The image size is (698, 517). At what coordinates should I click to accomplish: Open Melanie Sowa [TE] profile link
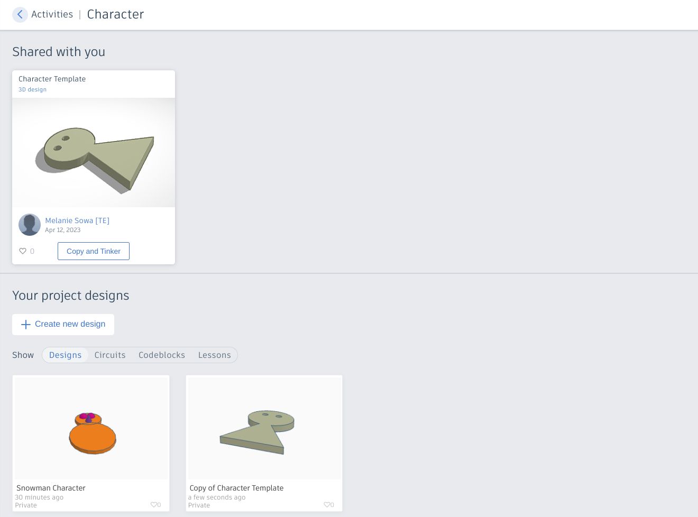[x=77, y=220]
